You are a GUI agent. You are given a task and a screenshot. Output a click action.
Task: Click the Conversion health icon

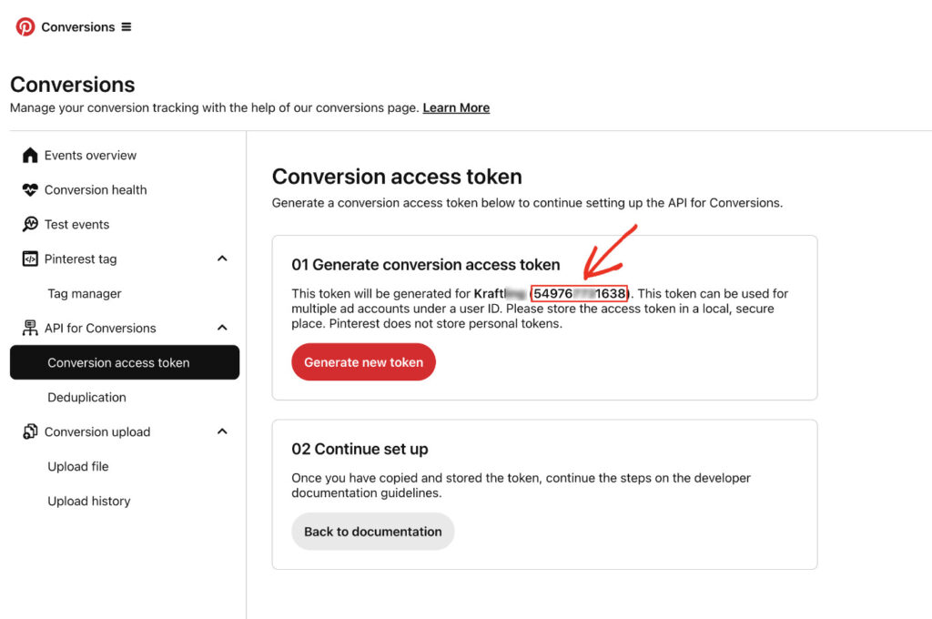30,189
